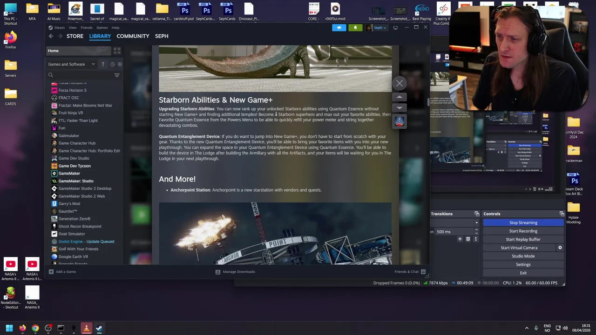Open VLC from the taskbar
Screen dimensions: 596x335
coord(86,328)
